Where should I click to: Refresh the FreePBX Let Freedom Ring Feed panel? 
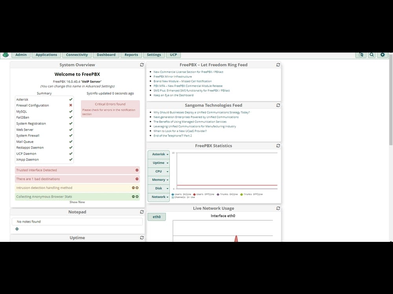point(278,65)
